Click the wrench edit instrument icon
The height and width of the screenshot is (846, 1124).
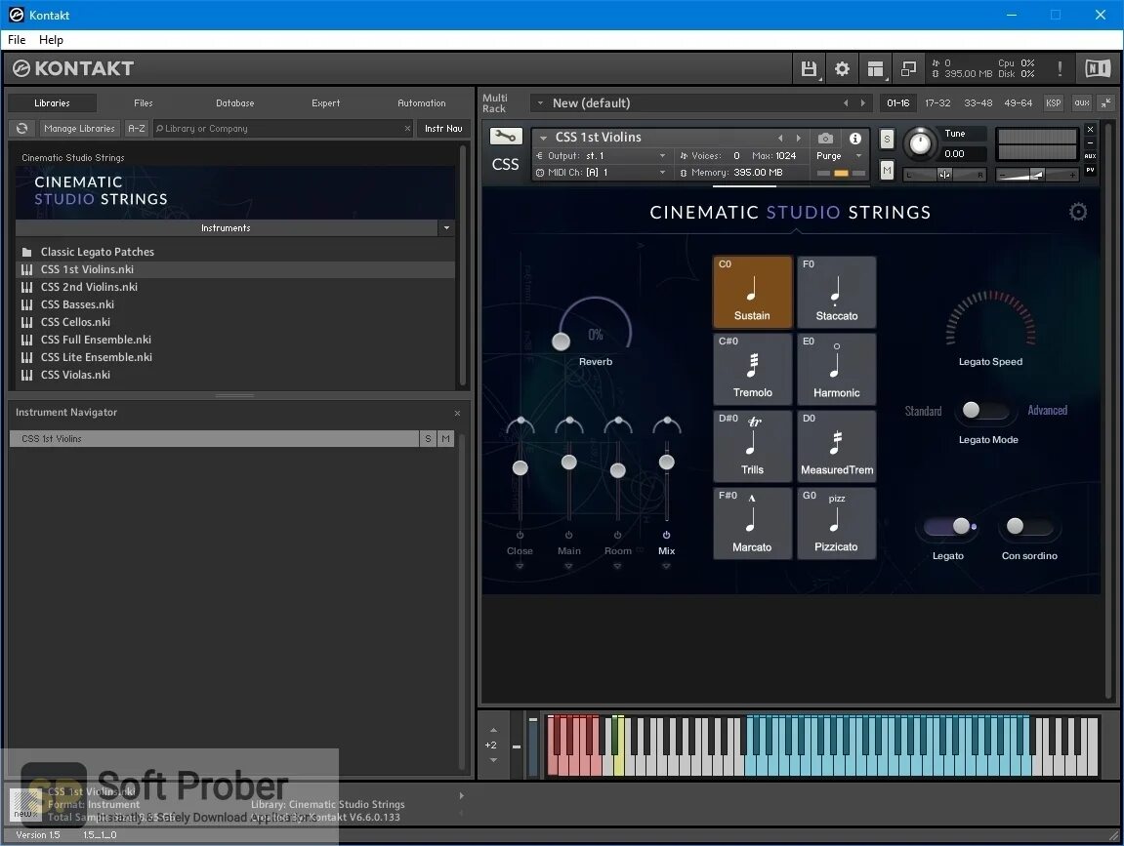click(506, 136)
